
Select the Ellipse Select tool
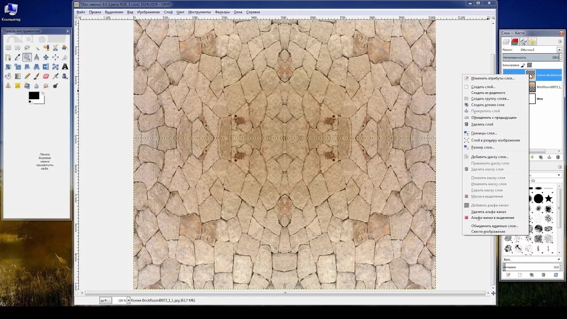coord(18,47)
